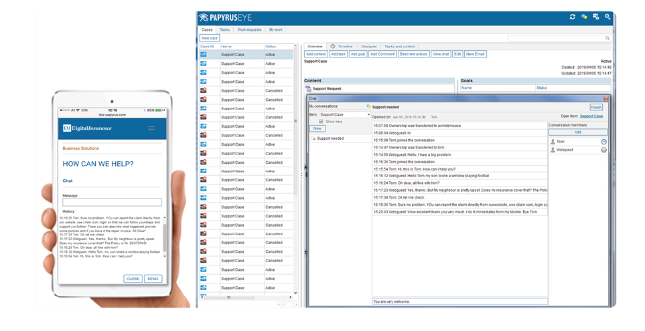Screen dimensions: 645x331
Task: Open the Timeline tab
Action: pyautogui.click(x=344, y=46)
